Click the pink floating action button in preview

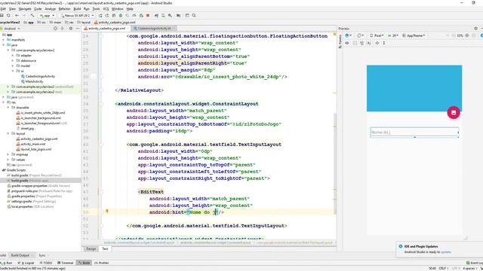coord(454,113)
